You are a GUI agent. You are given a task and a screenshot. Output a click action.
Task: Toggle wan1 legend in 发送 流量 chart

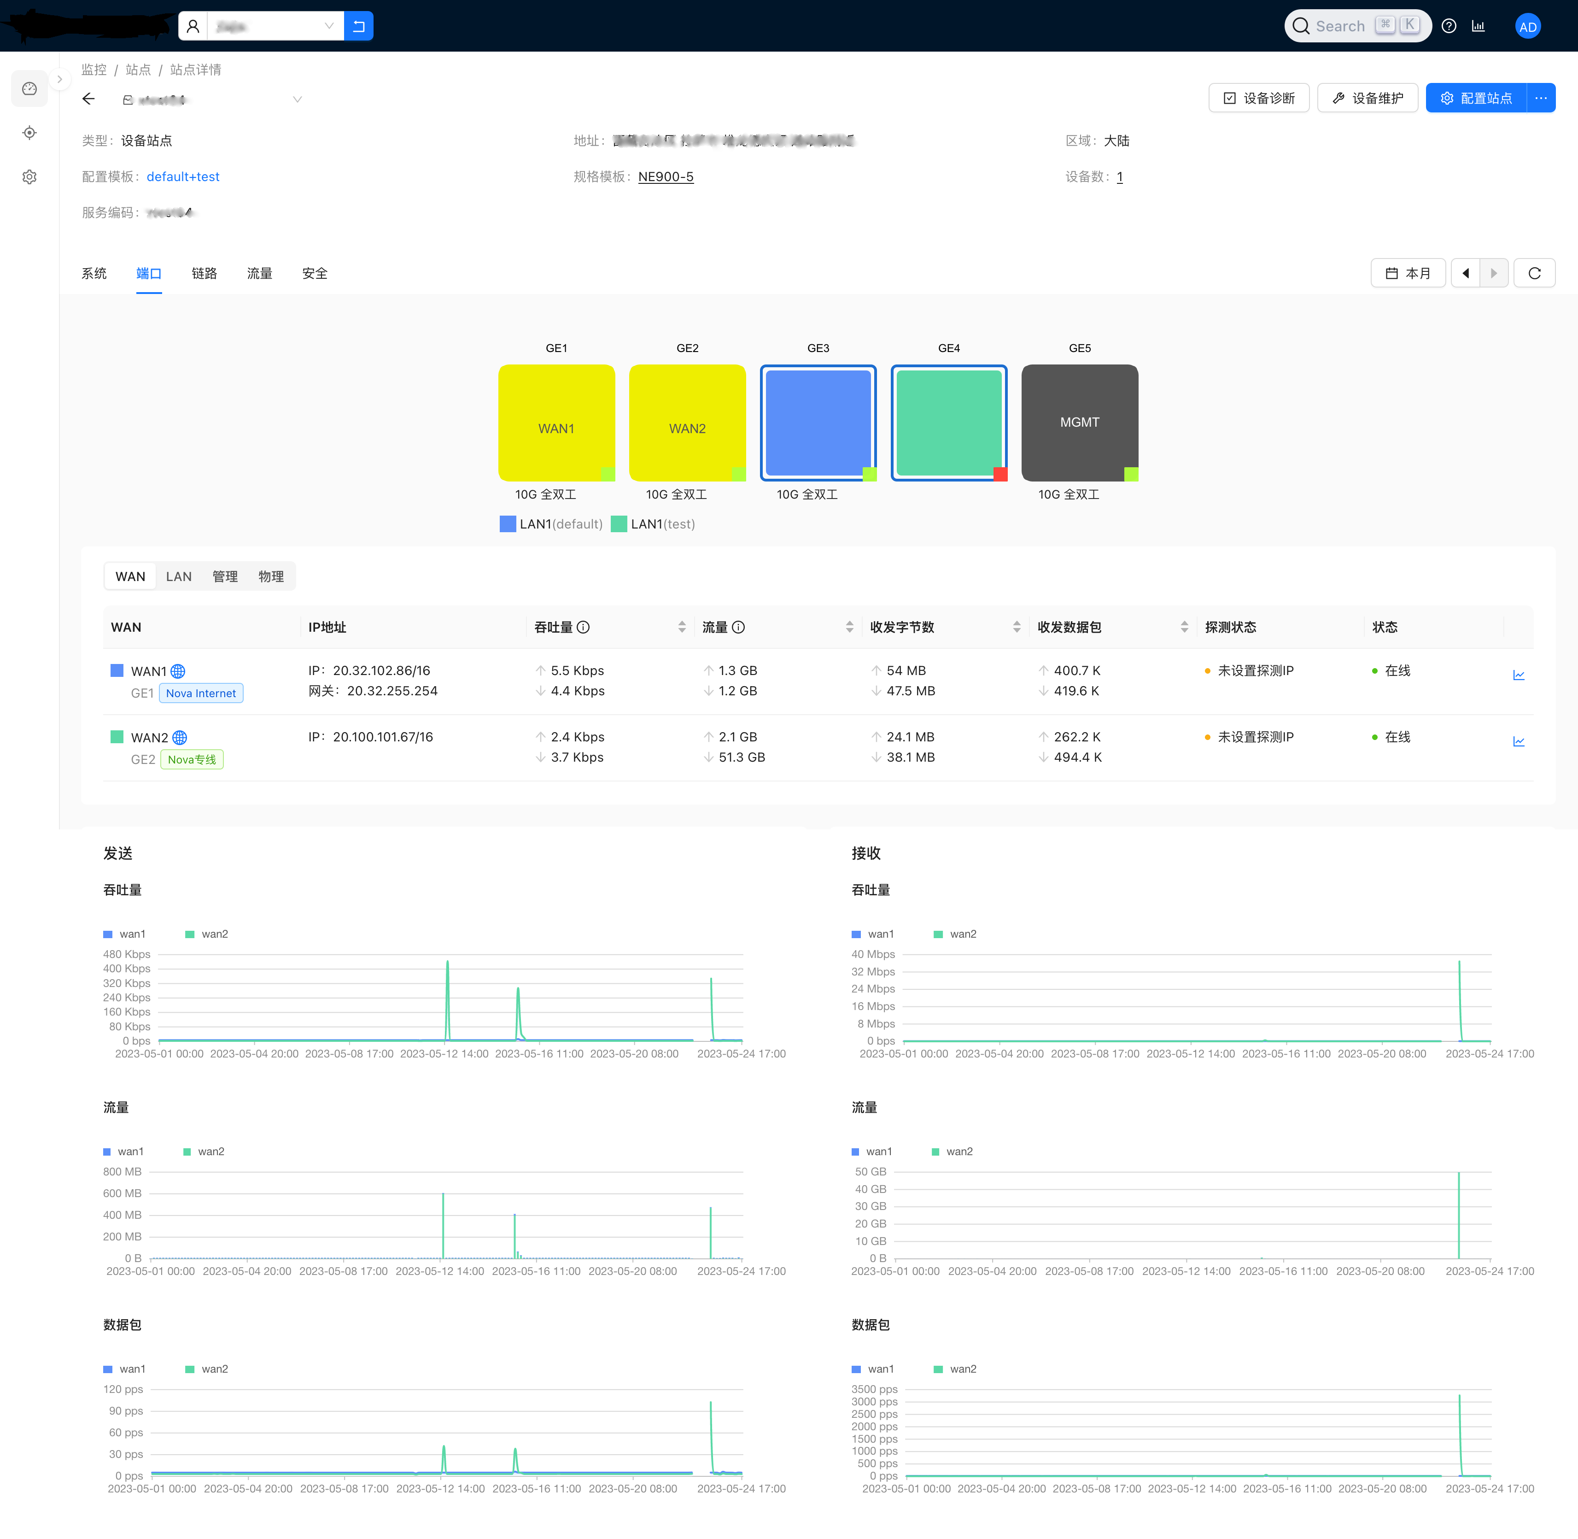123,1151
